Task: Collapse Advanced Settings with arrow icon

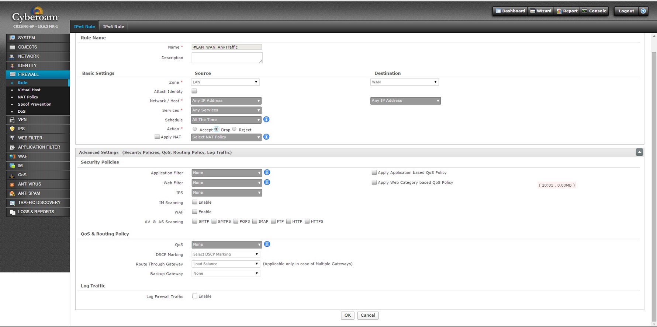Action: [x=639, y=152]
